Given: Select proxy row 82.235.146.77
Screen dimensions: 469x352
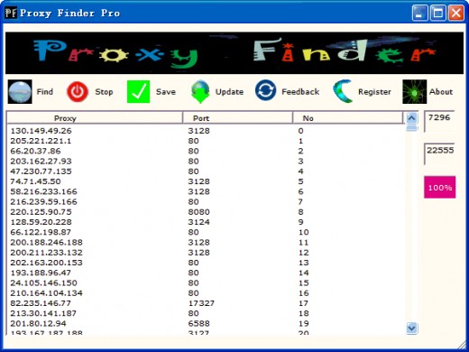Looking at the screenshot, I should tap(206, 303).
